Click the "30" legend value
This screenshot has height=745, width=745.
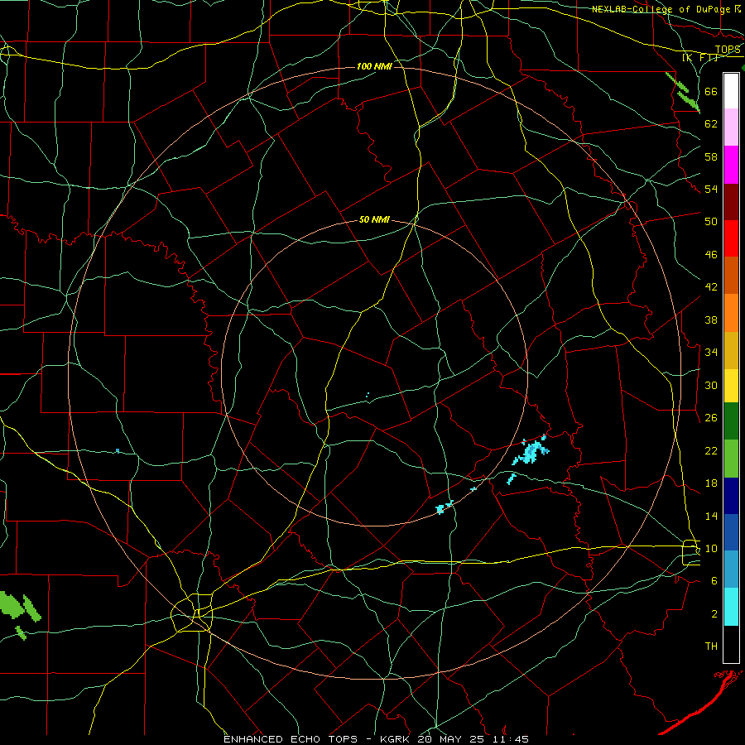(711, 385)
